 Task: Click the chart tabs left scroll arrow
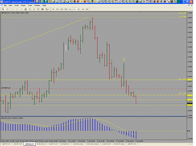[189, 144]
